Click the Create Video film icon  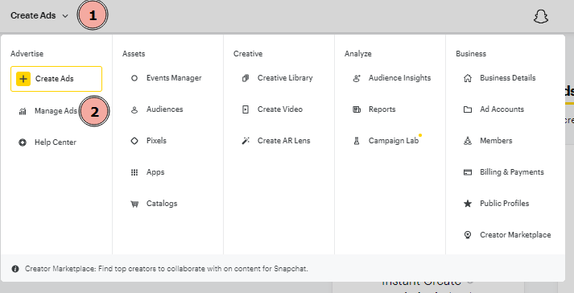tap(246, 109)
